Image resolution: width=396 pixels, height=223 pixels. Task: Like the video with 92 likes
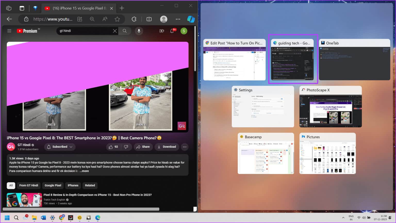click(x=113, y=147)
